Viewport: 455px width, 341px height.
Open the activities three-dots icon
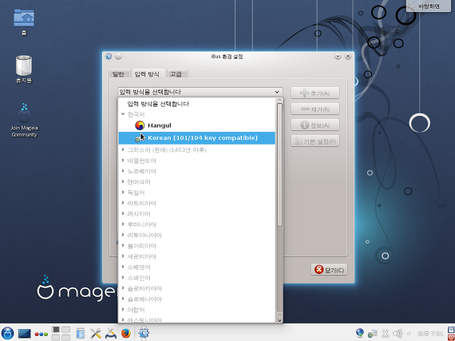42,334
